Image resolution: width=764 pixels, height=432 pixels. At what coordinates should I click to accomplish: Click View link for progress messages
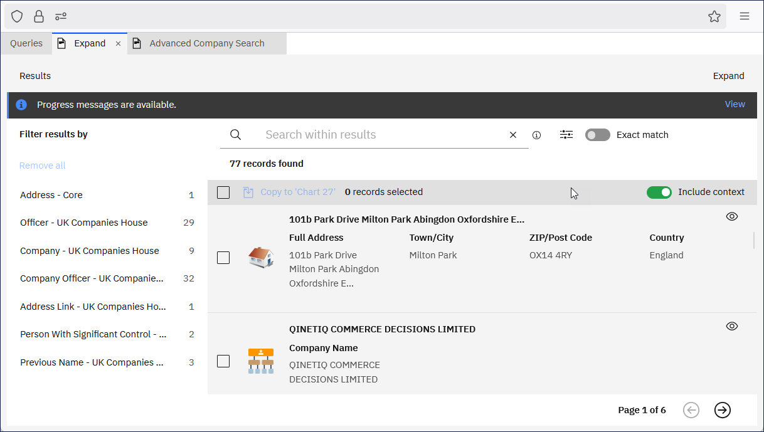point(735,105)
